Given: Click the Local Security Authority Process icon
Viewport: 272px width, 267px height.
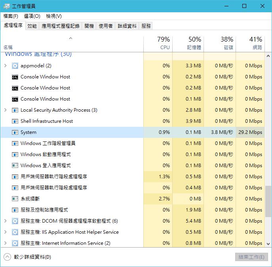Looking at the screenshot, I should pos(15,110).
